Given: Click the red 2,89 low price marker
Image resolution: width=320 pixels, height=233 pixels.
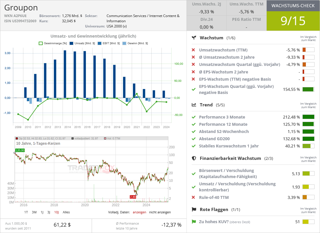Looking at the screenshot, I should pyautogui.click(x=133, y=197).
